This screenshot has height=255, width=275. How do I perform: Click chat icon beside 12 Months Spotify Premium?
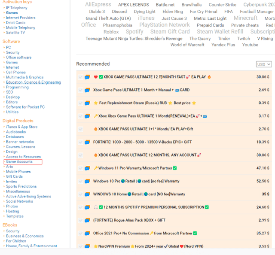[x=87, y=207]
